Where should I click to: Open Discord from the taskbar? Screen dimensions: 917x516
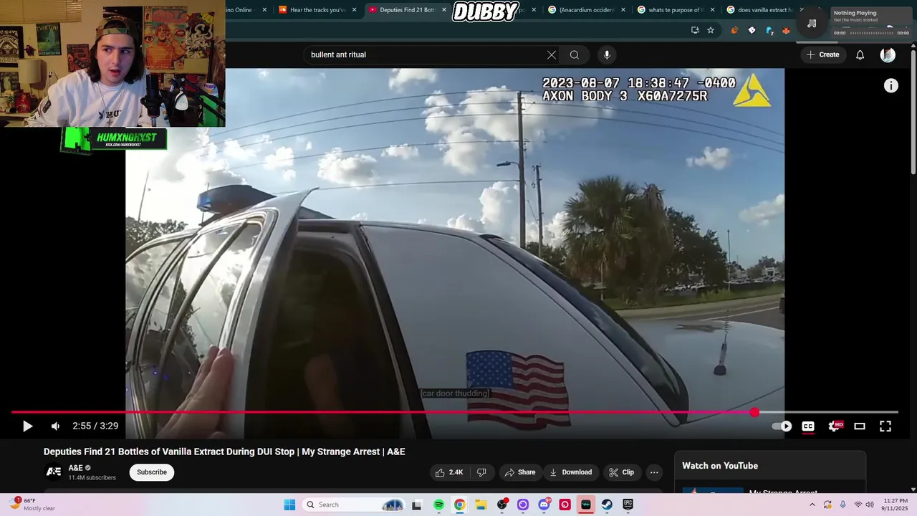click(544, 505)
